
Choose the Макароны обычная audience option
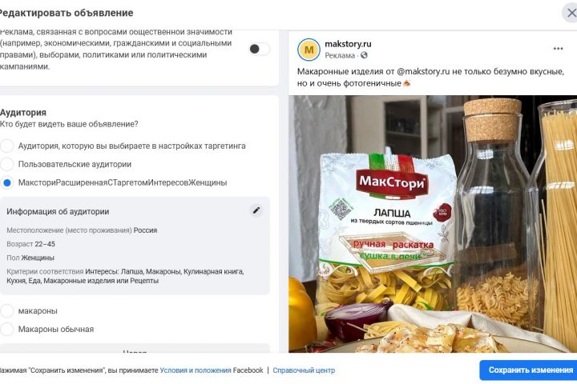pyautogui.click(x=7, y=329)
